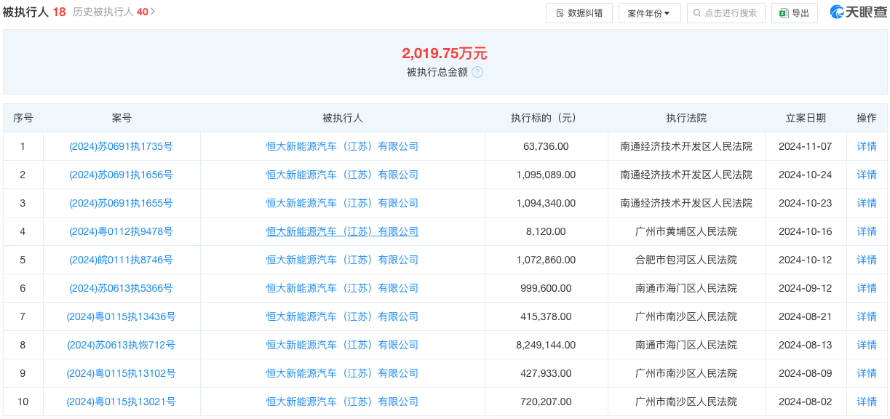The height and width of the screenshot is (419, 890).
Task: Click the 导出 export button
Action: point(795,13)
